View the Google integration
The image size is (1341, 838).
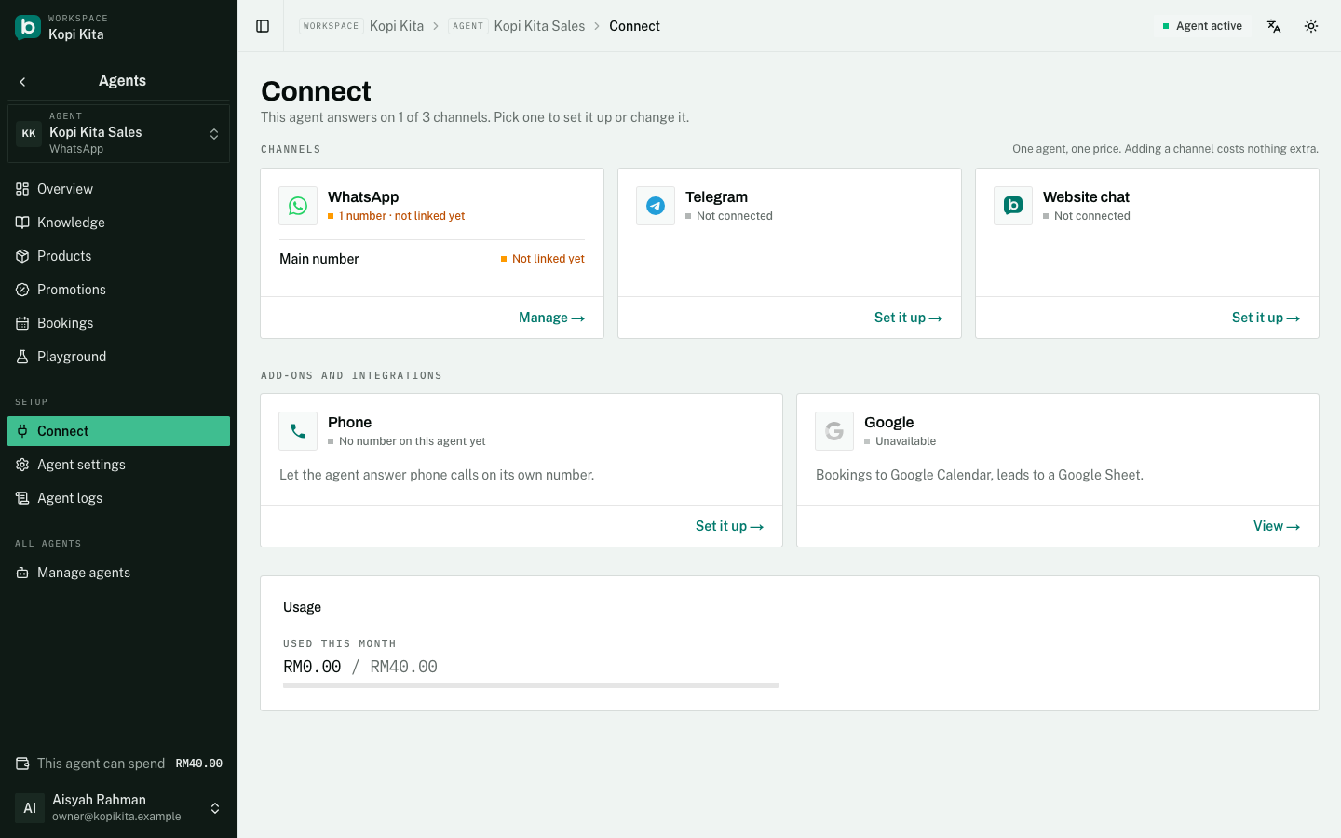pyautogui.click(x=1277, y=526)
